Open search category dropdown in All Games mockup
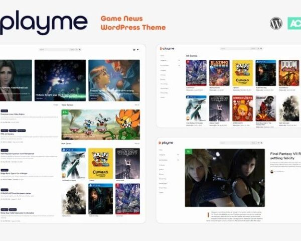This screenshot has height=241, width=301. (255, 49)
